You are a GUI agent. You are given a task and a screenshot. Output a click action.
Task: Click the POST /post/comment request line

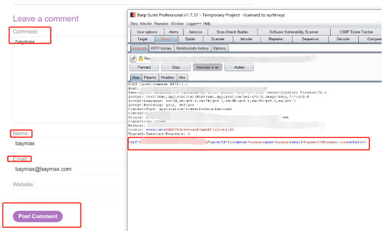click(158, 84)
